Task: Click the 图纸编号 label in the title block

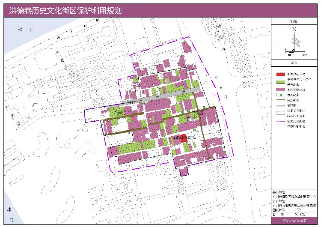Action: point(279,210)
